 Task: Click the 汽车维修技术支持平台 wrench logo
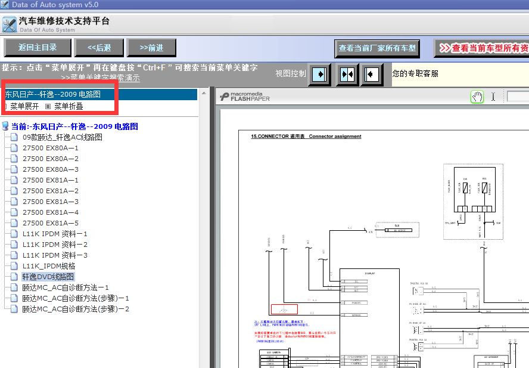coord(10,24)
